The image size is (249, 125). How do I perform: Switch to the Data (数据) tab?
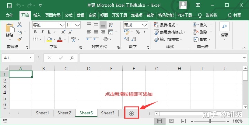click(x=81, y=16)
